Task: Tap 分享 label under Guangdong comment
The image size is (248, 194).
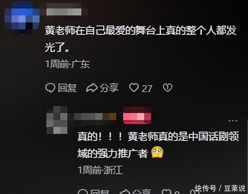Action: pyautogui.click(x=109, y=88)
